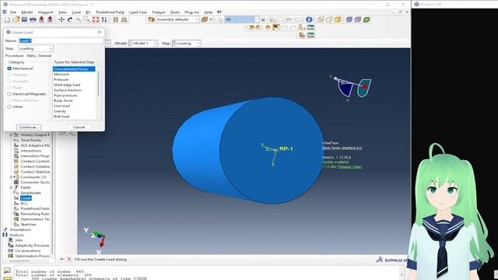The image size is (498, 280).
Task: Open the vseeface website link
Action: click(342, 148)
